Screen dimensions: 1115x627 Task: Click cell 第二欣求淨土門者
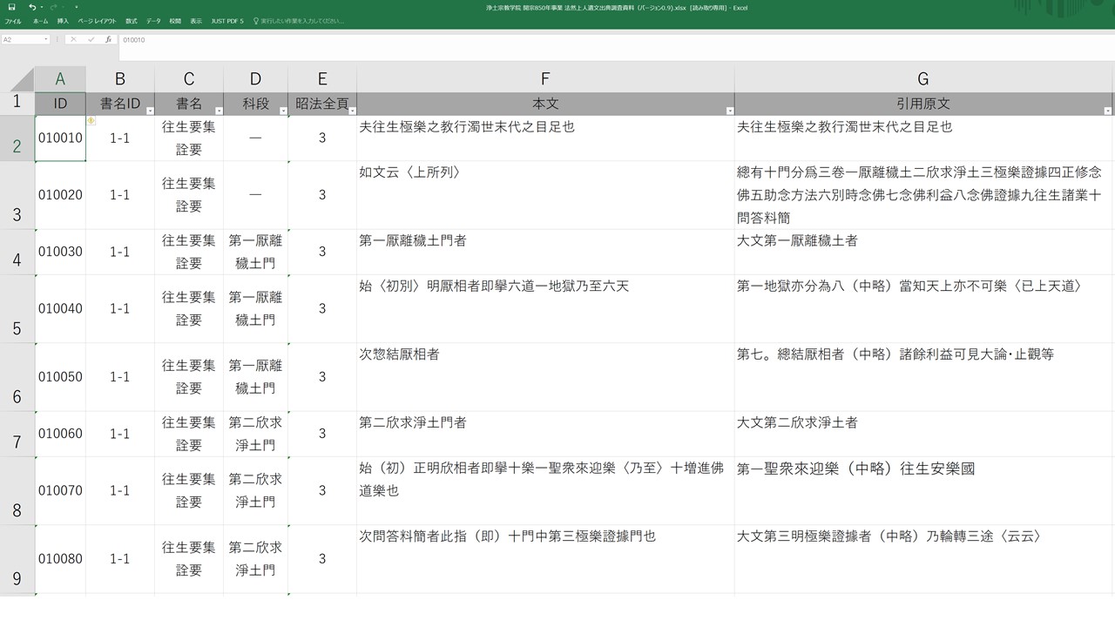click(545, 434)
